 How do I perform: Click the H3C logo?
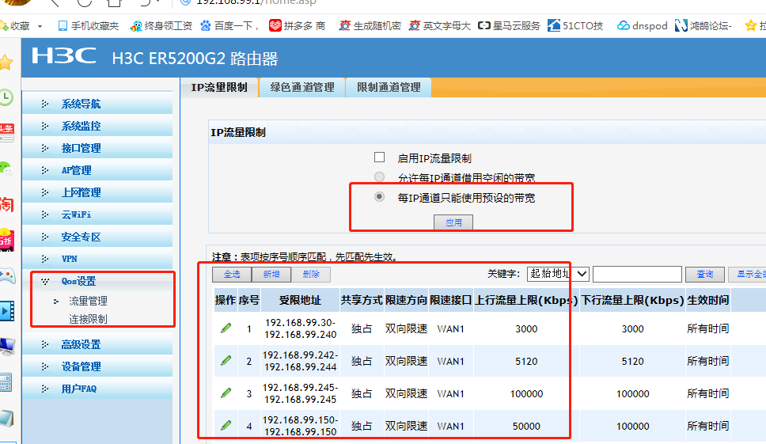(x=64, y=56)
